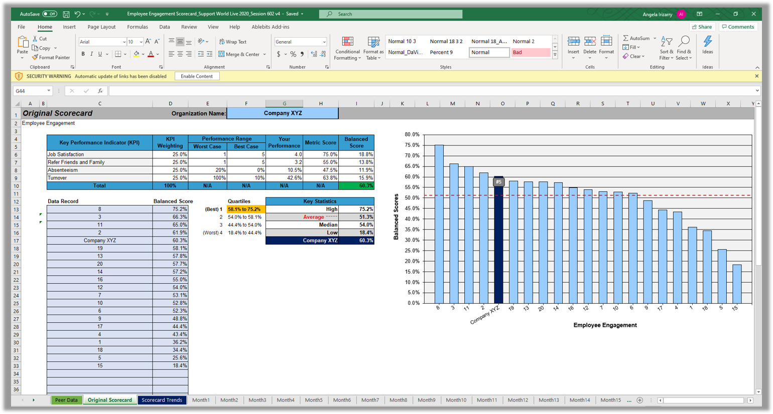Decrease font size with the smaller A icon

157,42
